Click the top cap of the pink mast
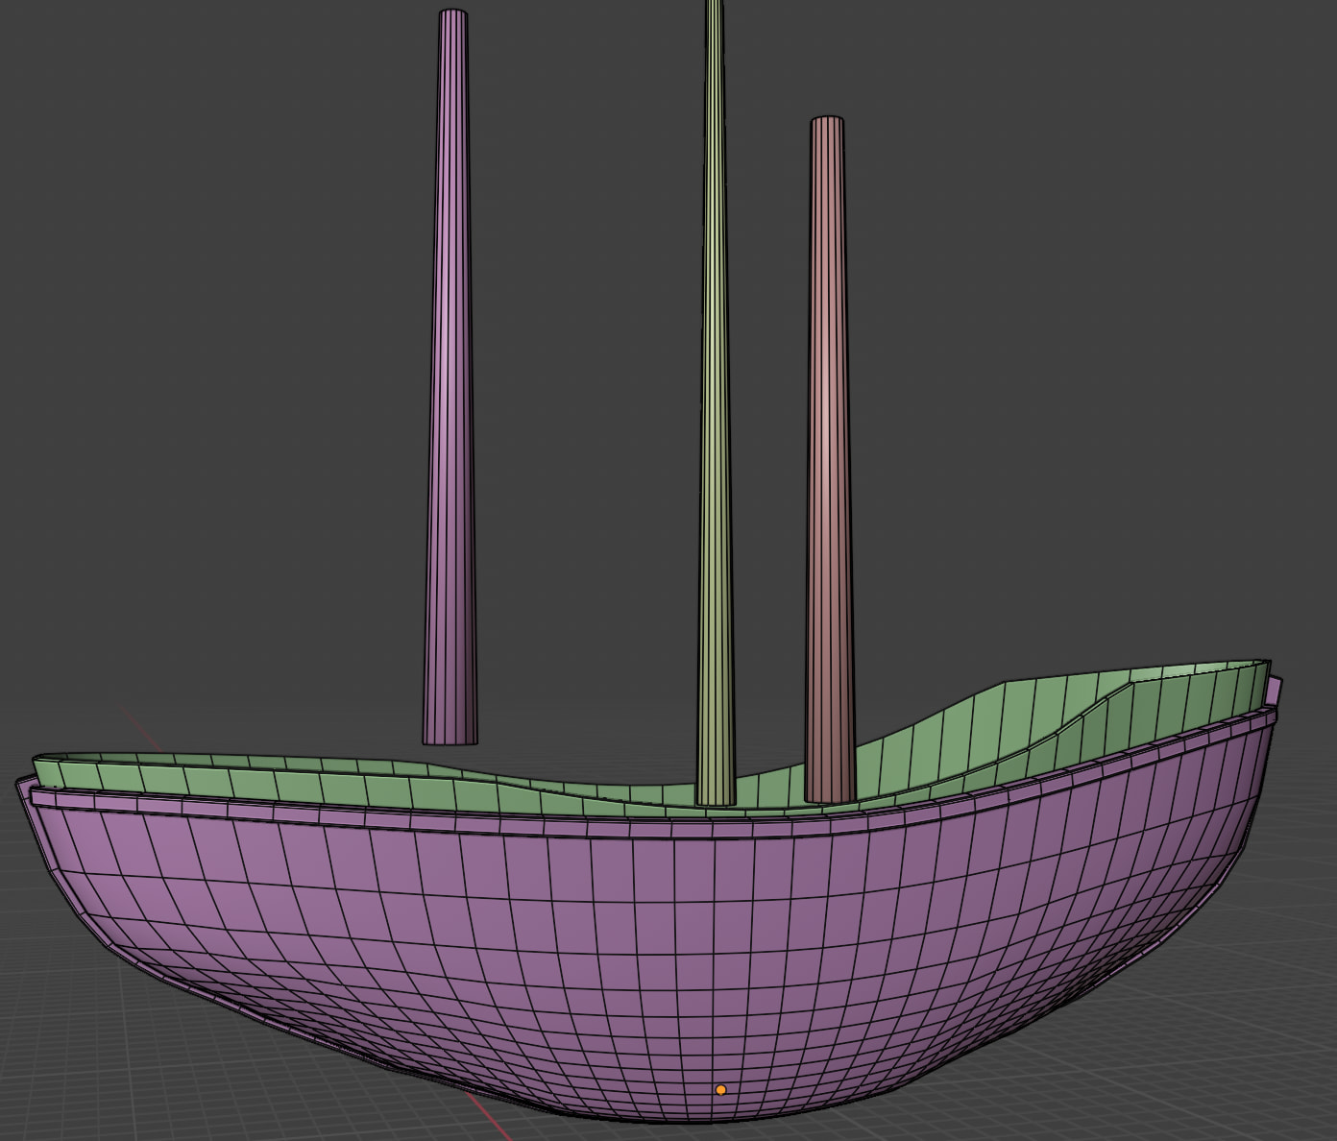 point(827,121)
